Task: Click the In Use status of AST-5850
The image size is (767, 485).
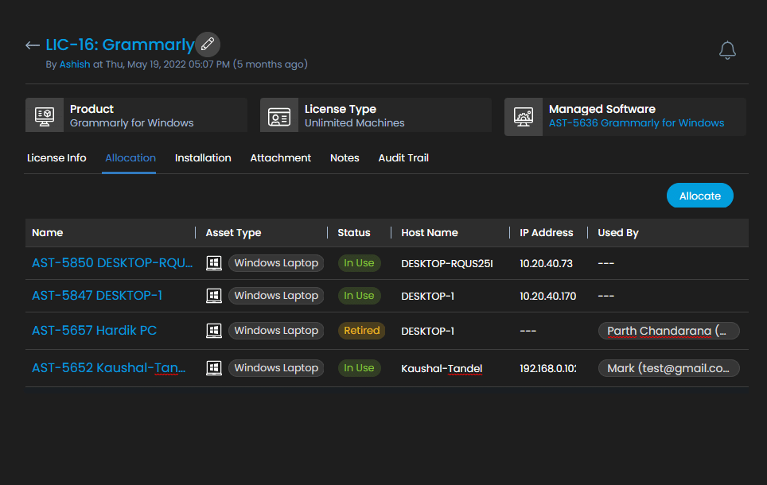Action: click(x=359, y=263)
